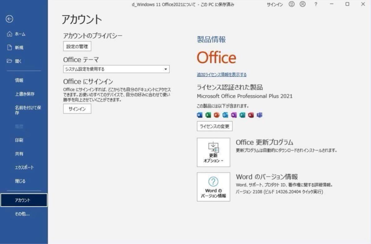Click the サインイン button
Image resolution: width=371 pixels, height=244 pixels.
pos(77,109)
